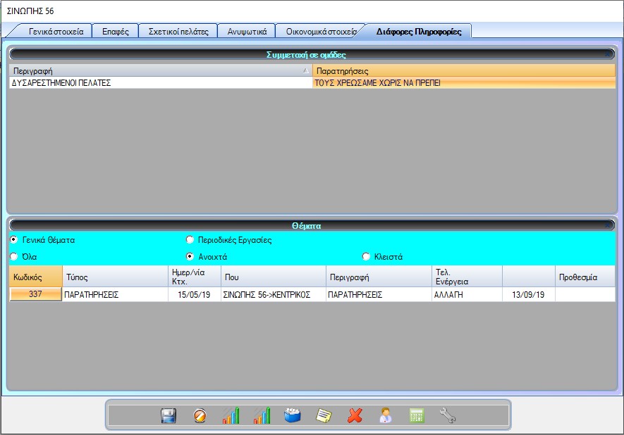624x435 pixels.
Task: Click the floppy disk save icon
Action: point(169,415)
